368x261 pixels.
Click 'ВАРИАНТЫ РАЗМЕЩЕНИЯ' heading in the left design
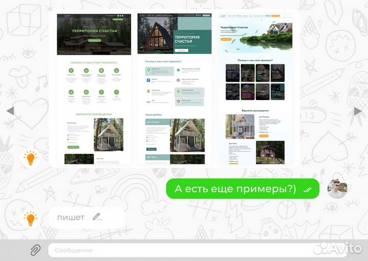[x=94, y=114]
